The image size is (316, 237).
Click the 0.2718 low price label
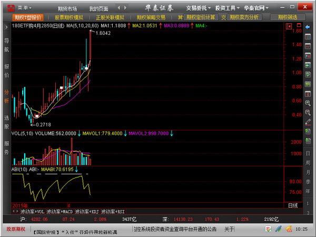pos(43,125)
